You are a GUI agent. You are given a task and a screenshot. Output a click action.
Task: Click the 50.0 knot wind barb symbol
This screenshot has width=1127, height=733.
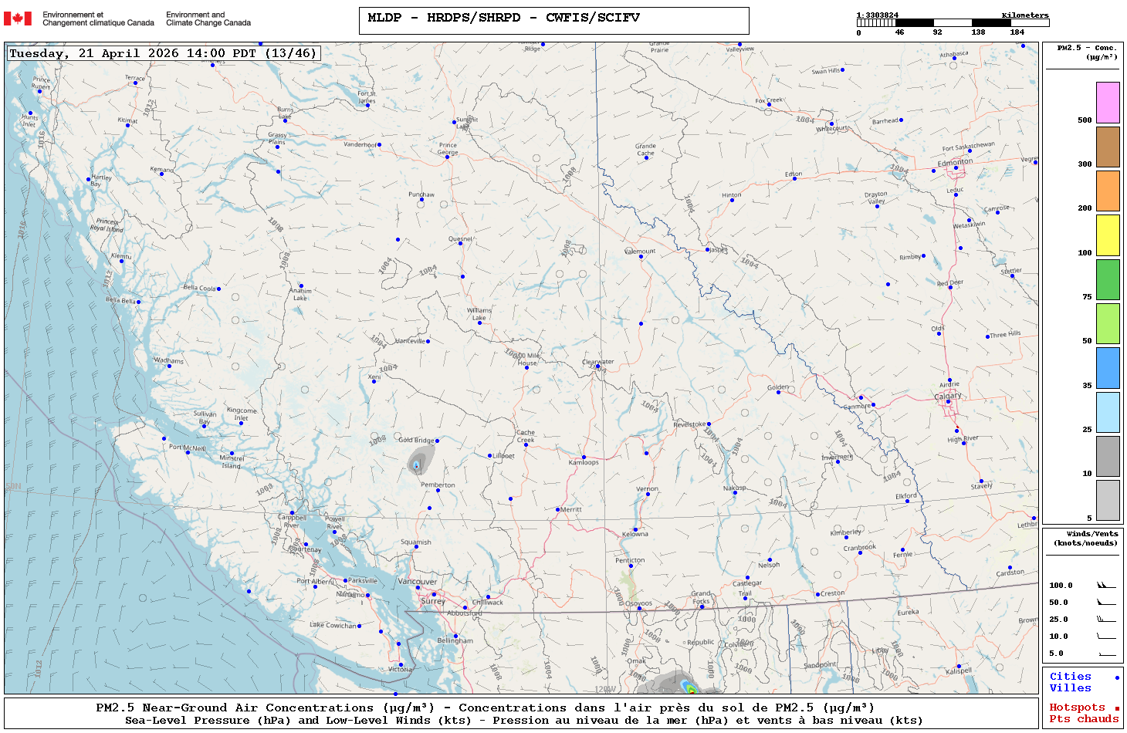coord(1105,603)
